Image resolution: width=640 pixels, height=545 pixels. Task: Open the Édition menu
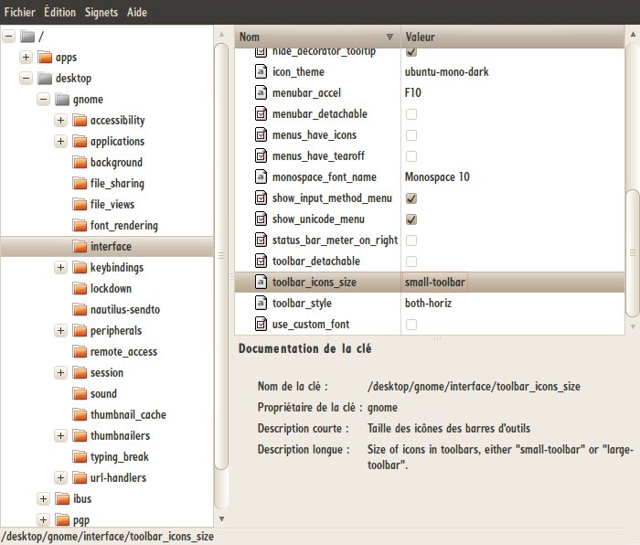(60, 12)
